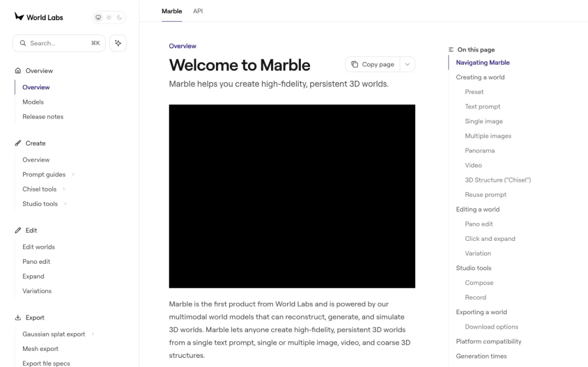Open Variations in sidebar
This screenshot has height=367, width=588.
tap(37, 291)
